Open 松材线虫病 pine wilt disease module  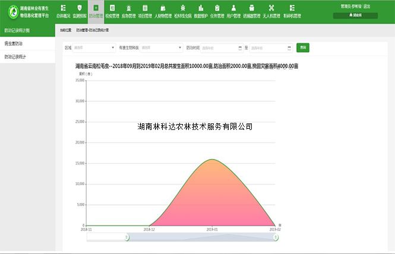(x=182, y=11)
